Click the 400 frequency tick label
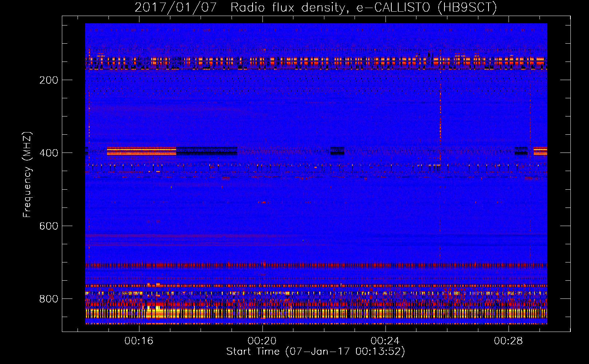 click(49, 153)
